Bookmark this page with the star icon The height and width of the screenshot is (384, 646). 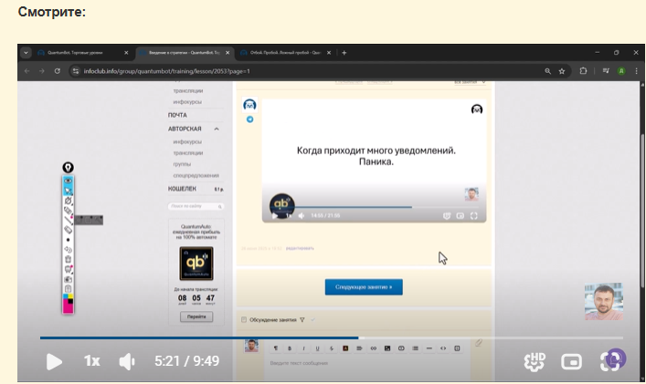pos(562,71)
